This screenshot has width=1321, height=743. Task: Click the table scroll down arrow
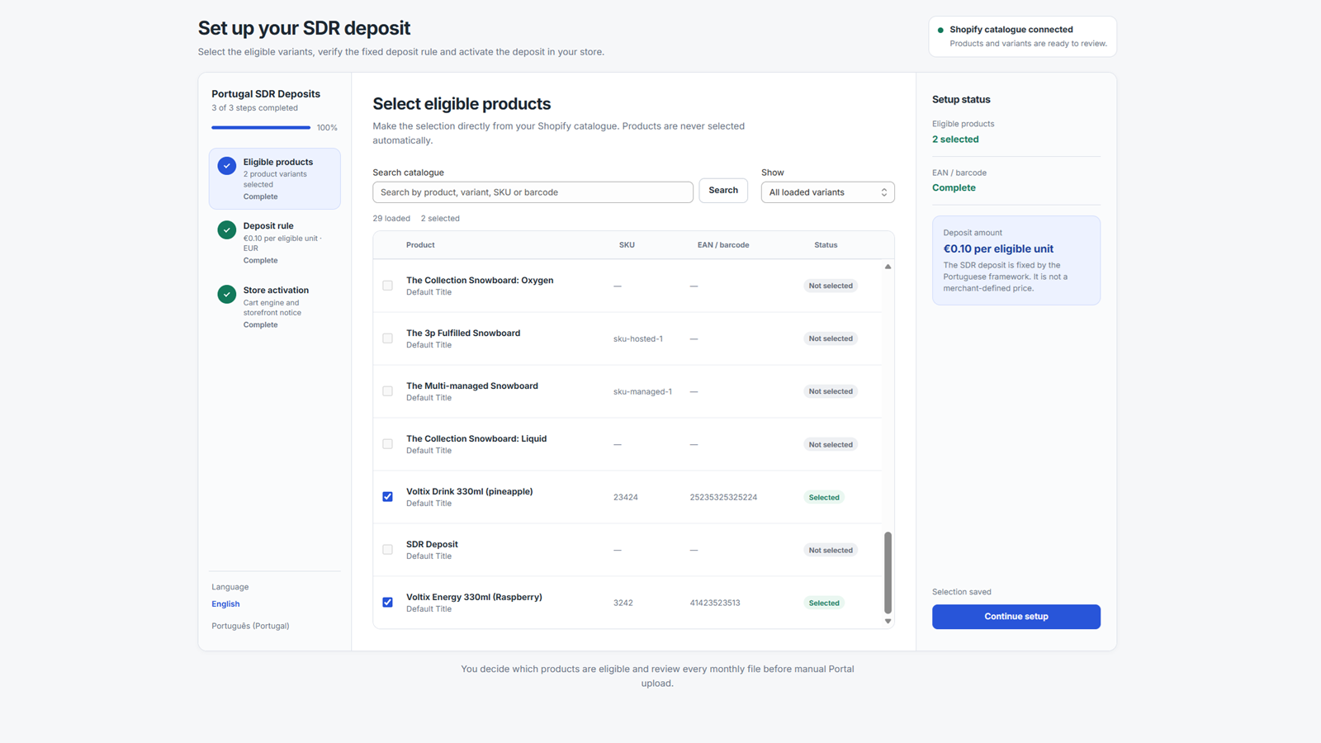click(888, 622)
